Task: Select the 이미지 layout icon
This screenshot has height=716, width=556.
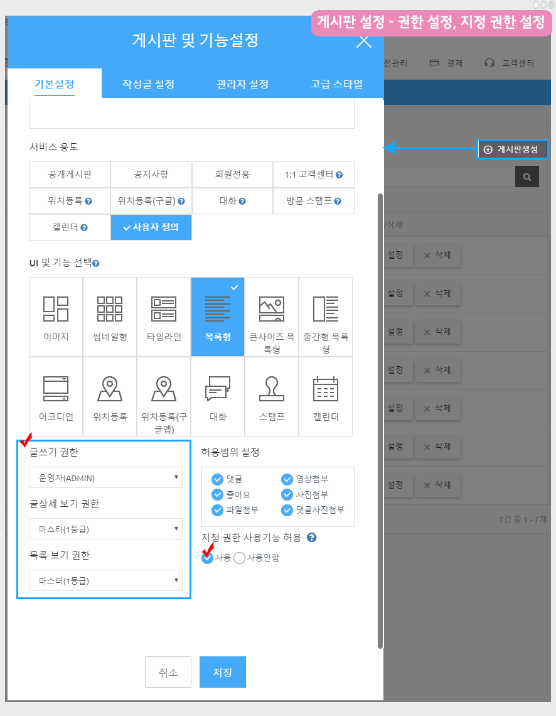Action: tap(56, 309)
